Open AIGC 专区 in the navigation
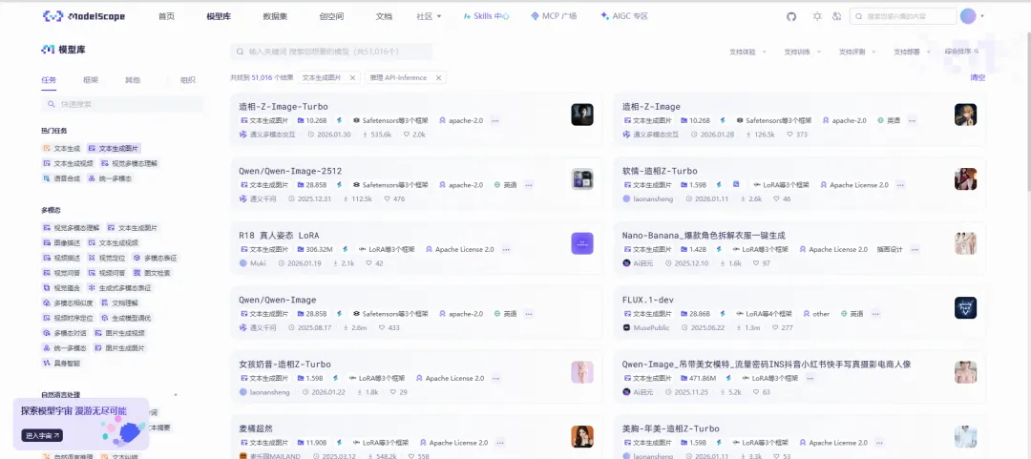The height and width of the screenshot is (459, 1031). [x=624, y=16]
